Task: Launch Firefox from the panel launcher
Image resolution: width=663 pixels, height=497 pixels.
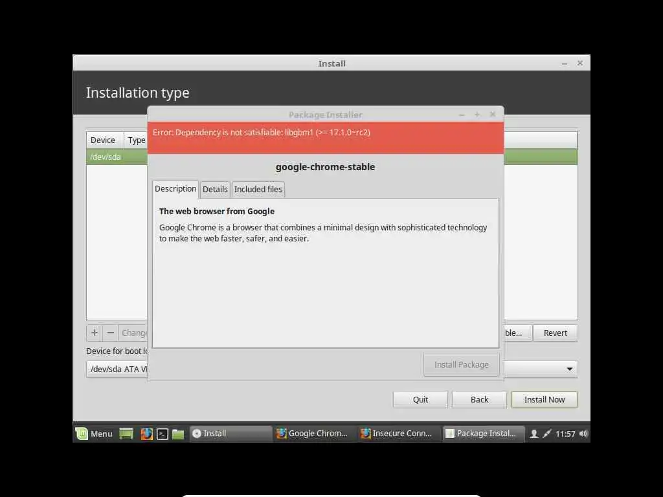Action: pyautogui.click(x=146, y=434)
